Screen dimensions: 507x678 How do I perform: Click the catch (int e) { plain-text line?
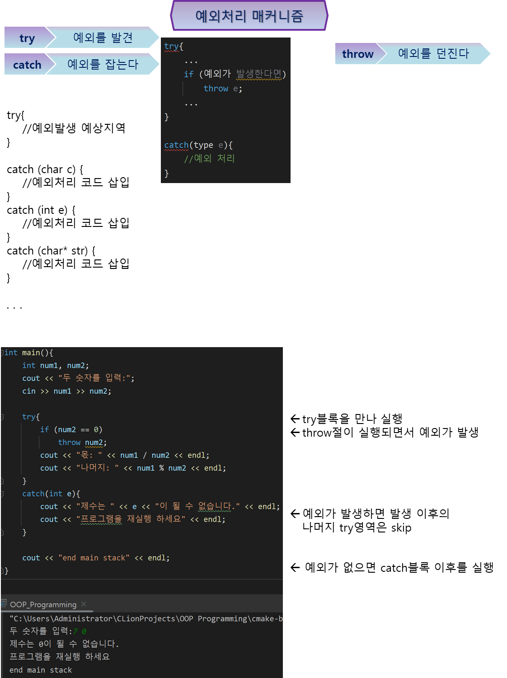41,210
